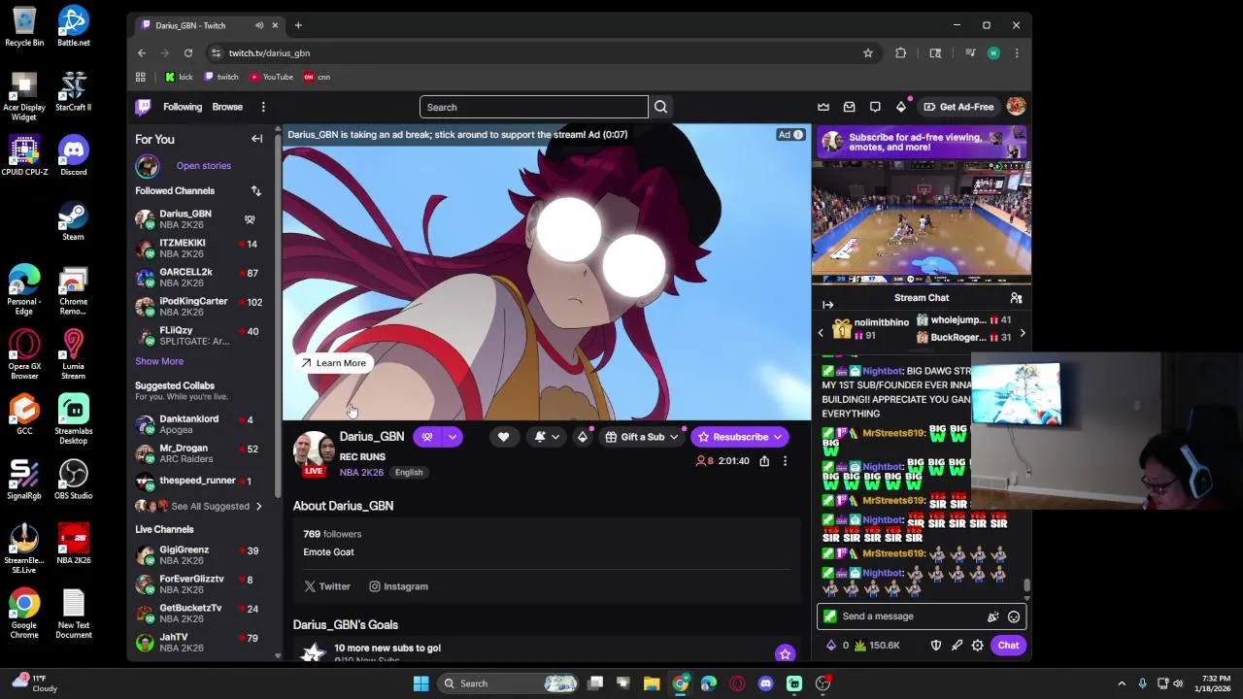1243x699 pixels.
Task: Collapse the Stream Chat panel
Action: click(x=827, y=305)
